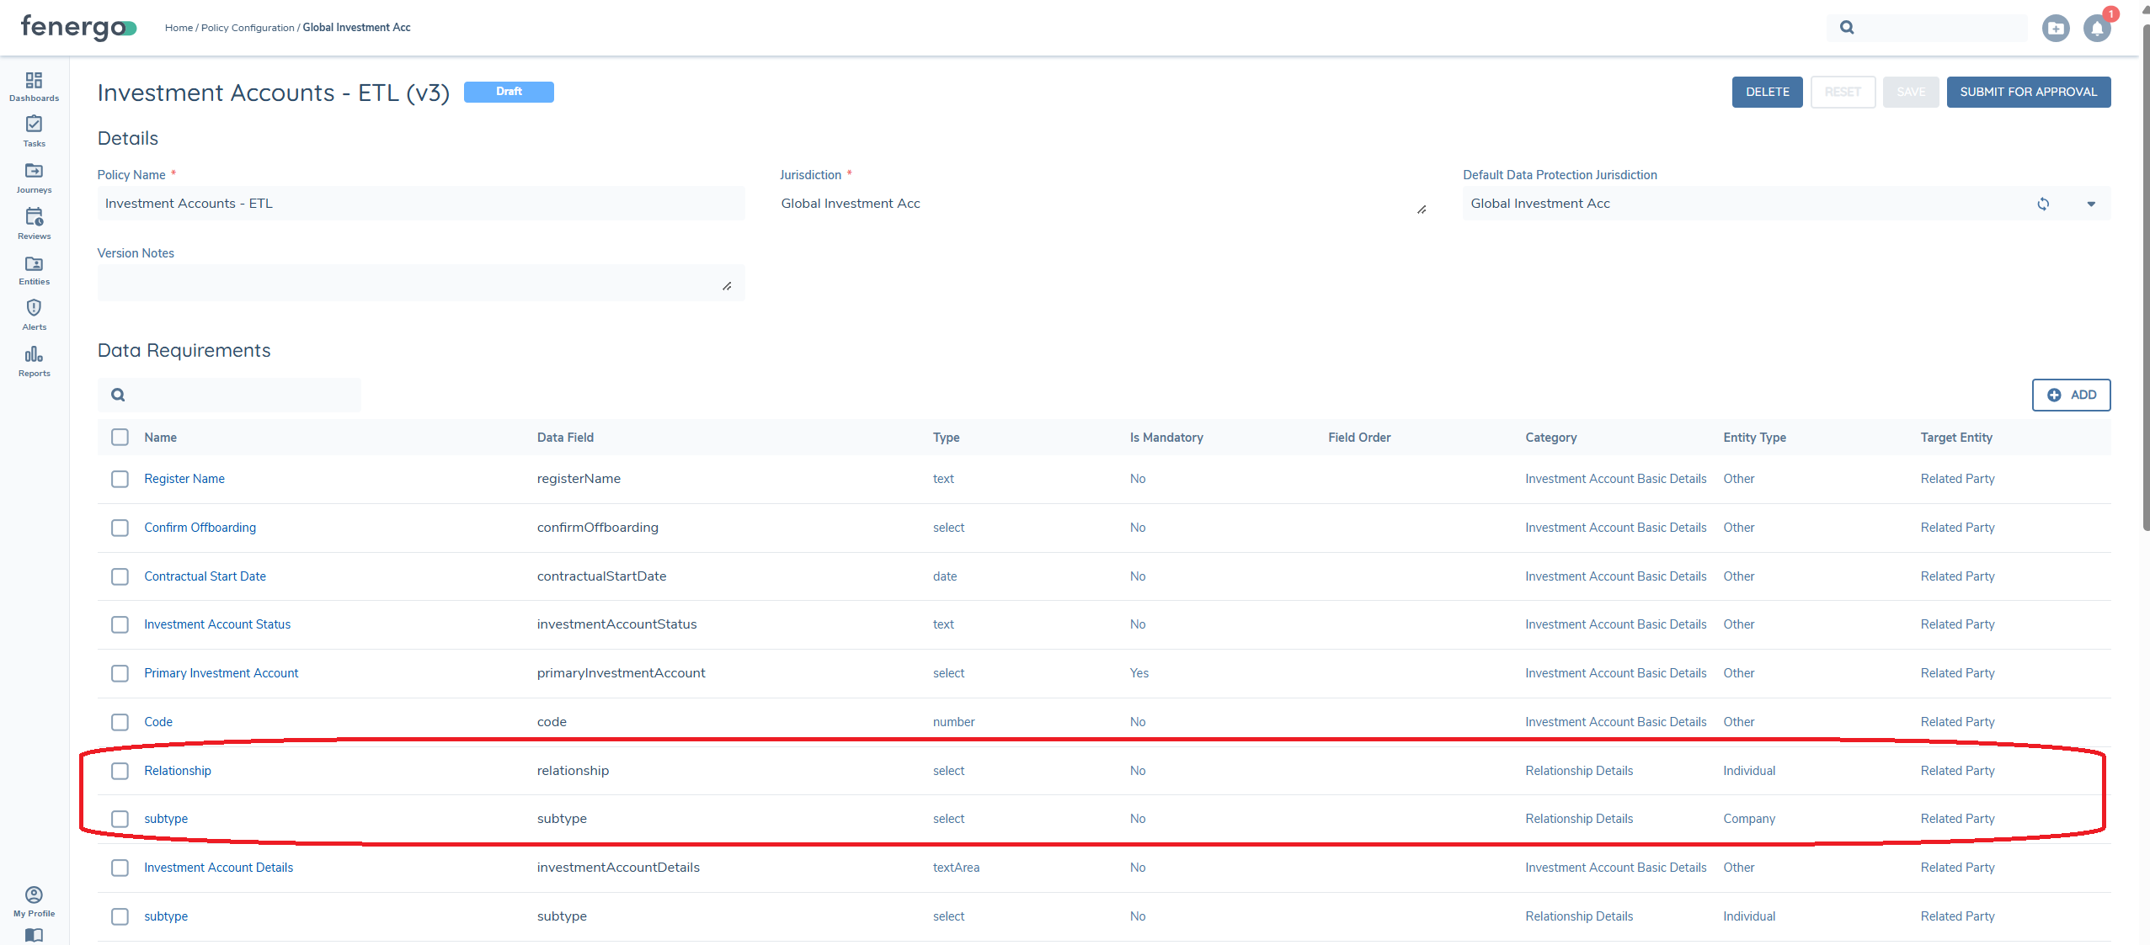Open the My Profile icon
The image size is (2150, 945).
[x=34, y=895]
